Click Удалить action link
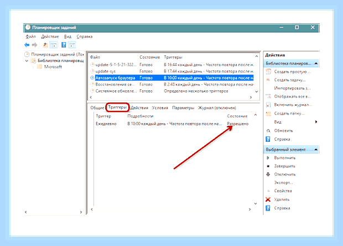This screenshot has width=343, height=246. 282,199
